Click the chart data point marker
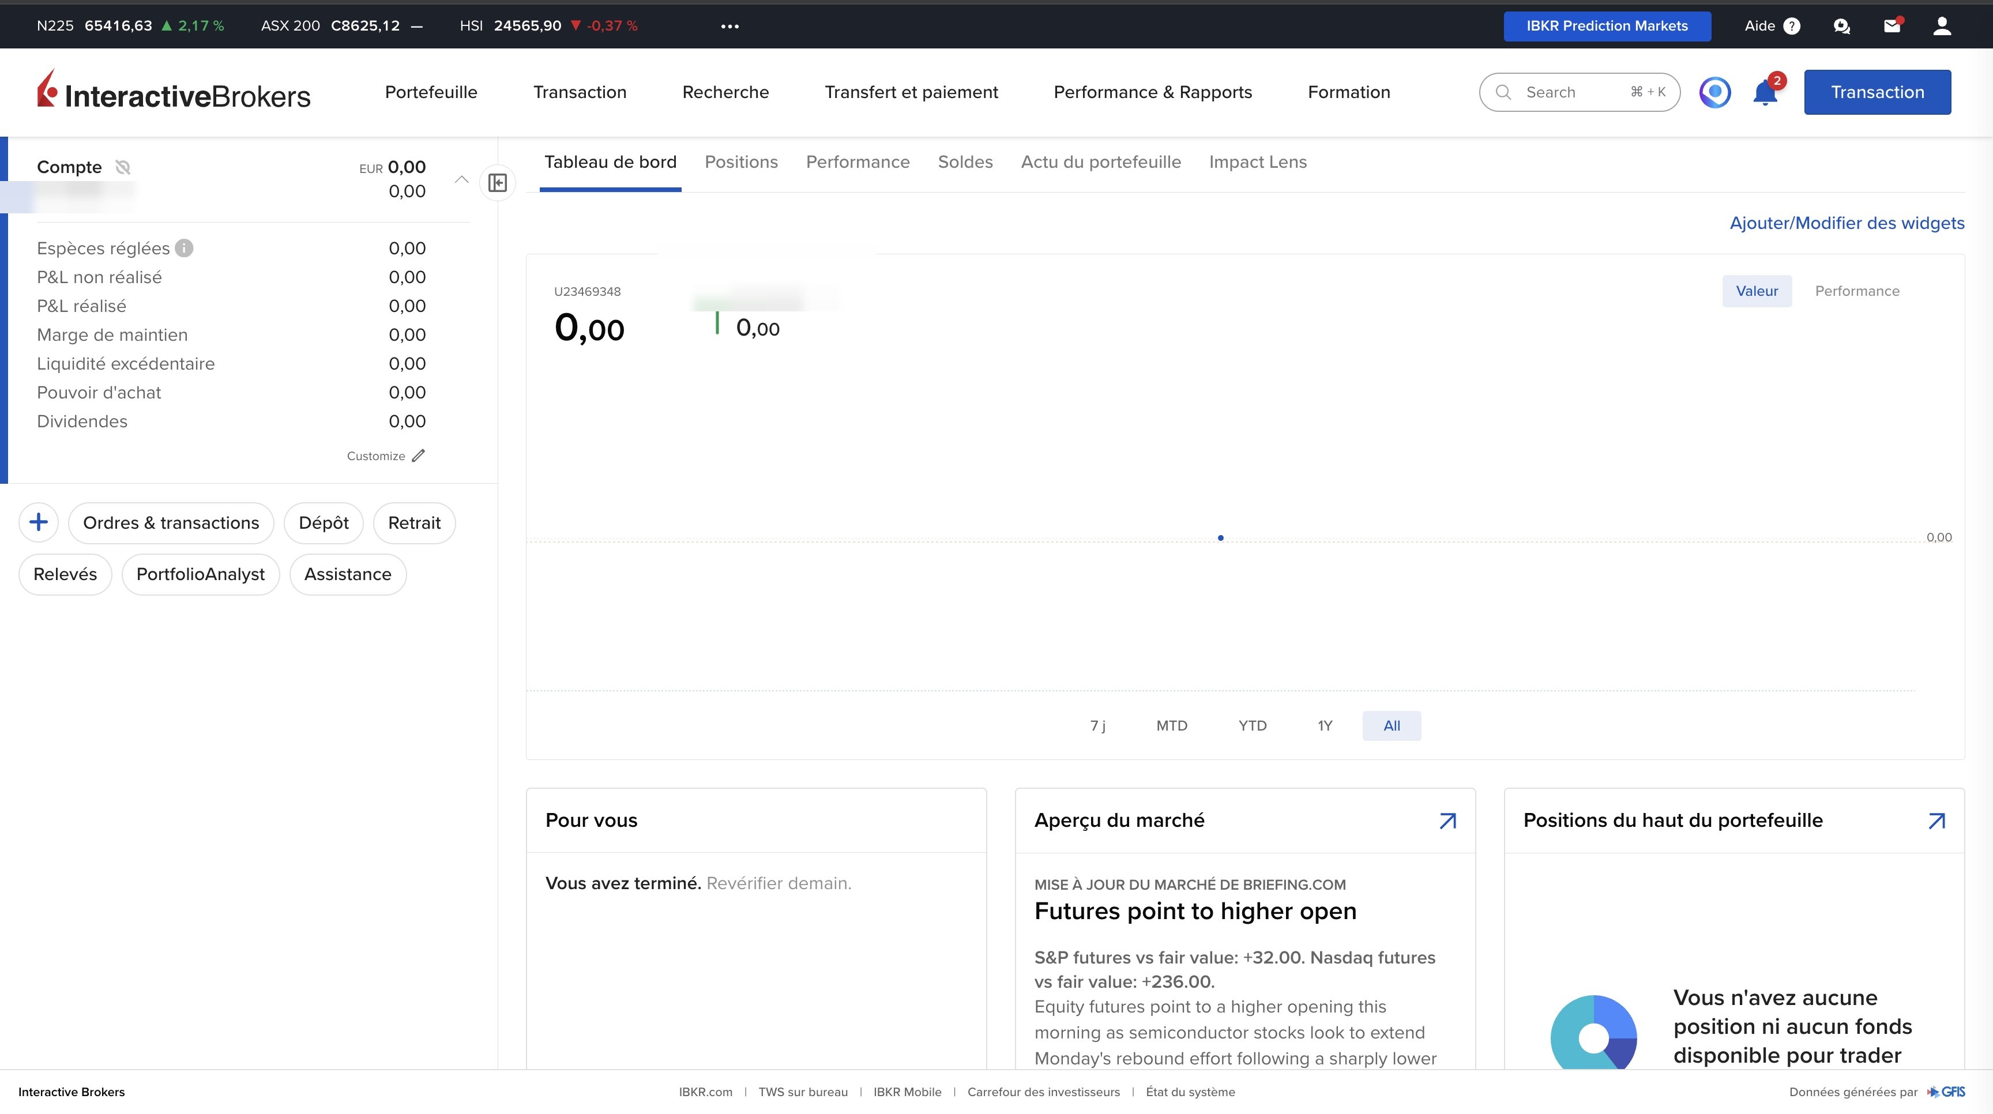This screenshot has width=1993, height=1114. click(x=1221, y=537)
